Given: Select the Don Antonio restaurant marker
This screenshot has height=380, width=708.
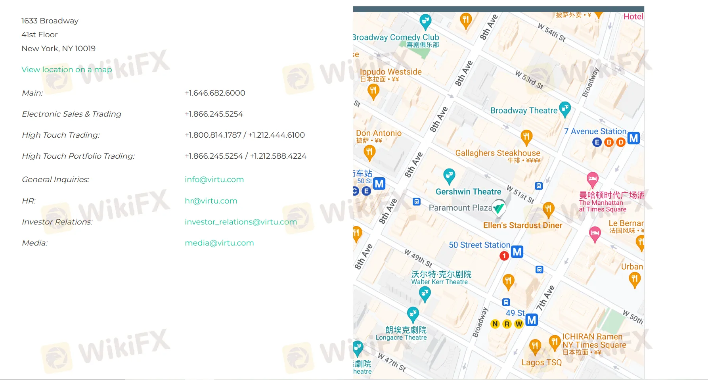Looking at the screenshot, I should pos(369,153).
